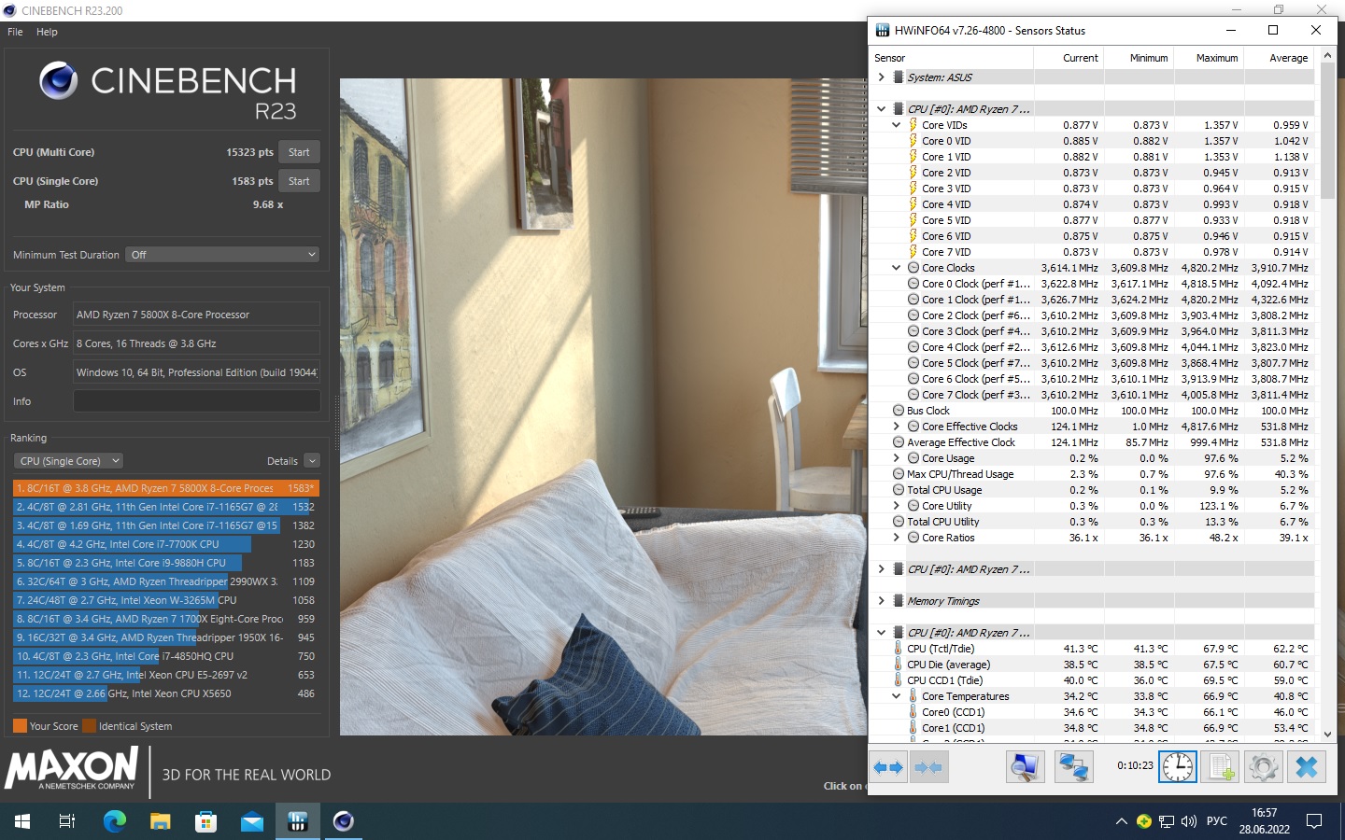Launch Microsoft Edge from the taskbar

(x=114, y=821)
